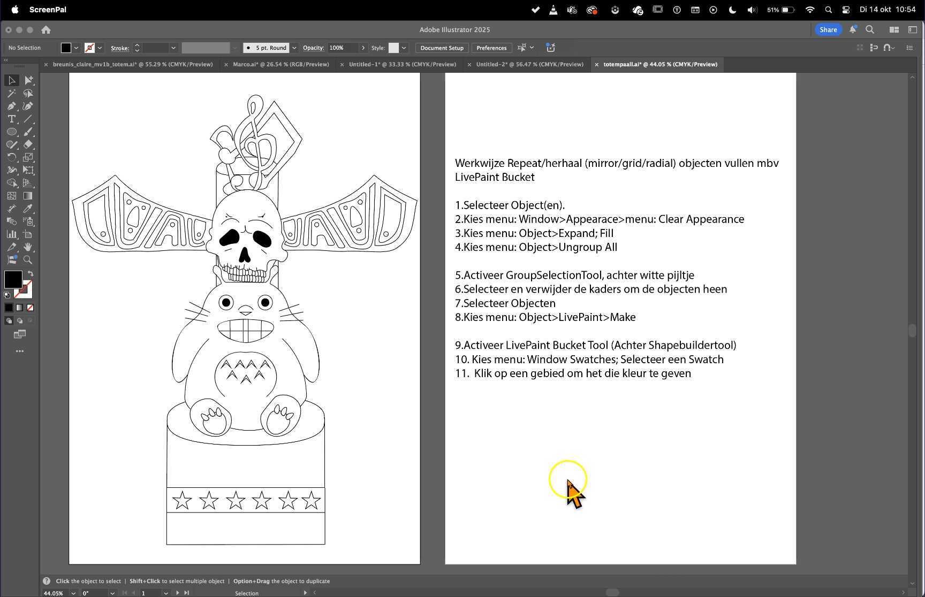The image size is (925, 597).
Task: Open the Untitled-2 document tab
Action: coord(529,64)
